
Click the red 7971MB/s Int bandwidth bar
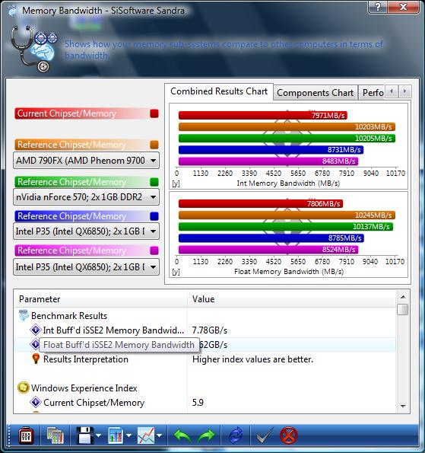(x=262, y=115)
